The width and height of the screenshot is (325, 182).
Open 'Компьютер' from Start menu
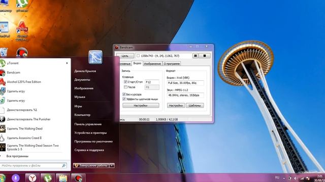point(82,115)
